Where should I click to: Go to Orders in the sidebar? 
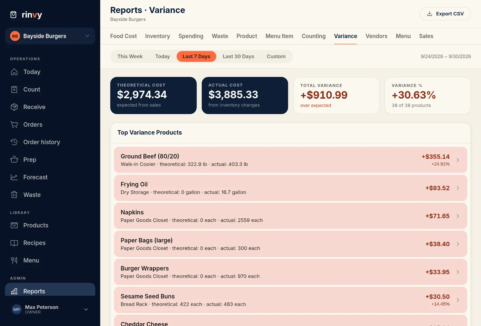50,124
